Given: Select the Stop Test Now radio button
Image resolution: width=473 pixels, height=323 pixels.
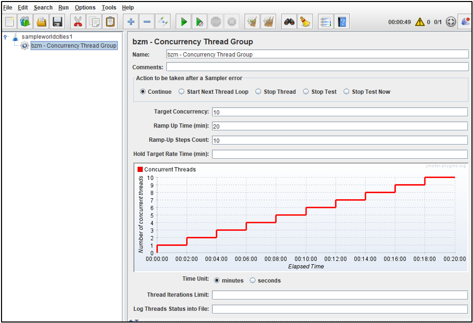Looking at the screenshot, I should click(x=346, y=92).
